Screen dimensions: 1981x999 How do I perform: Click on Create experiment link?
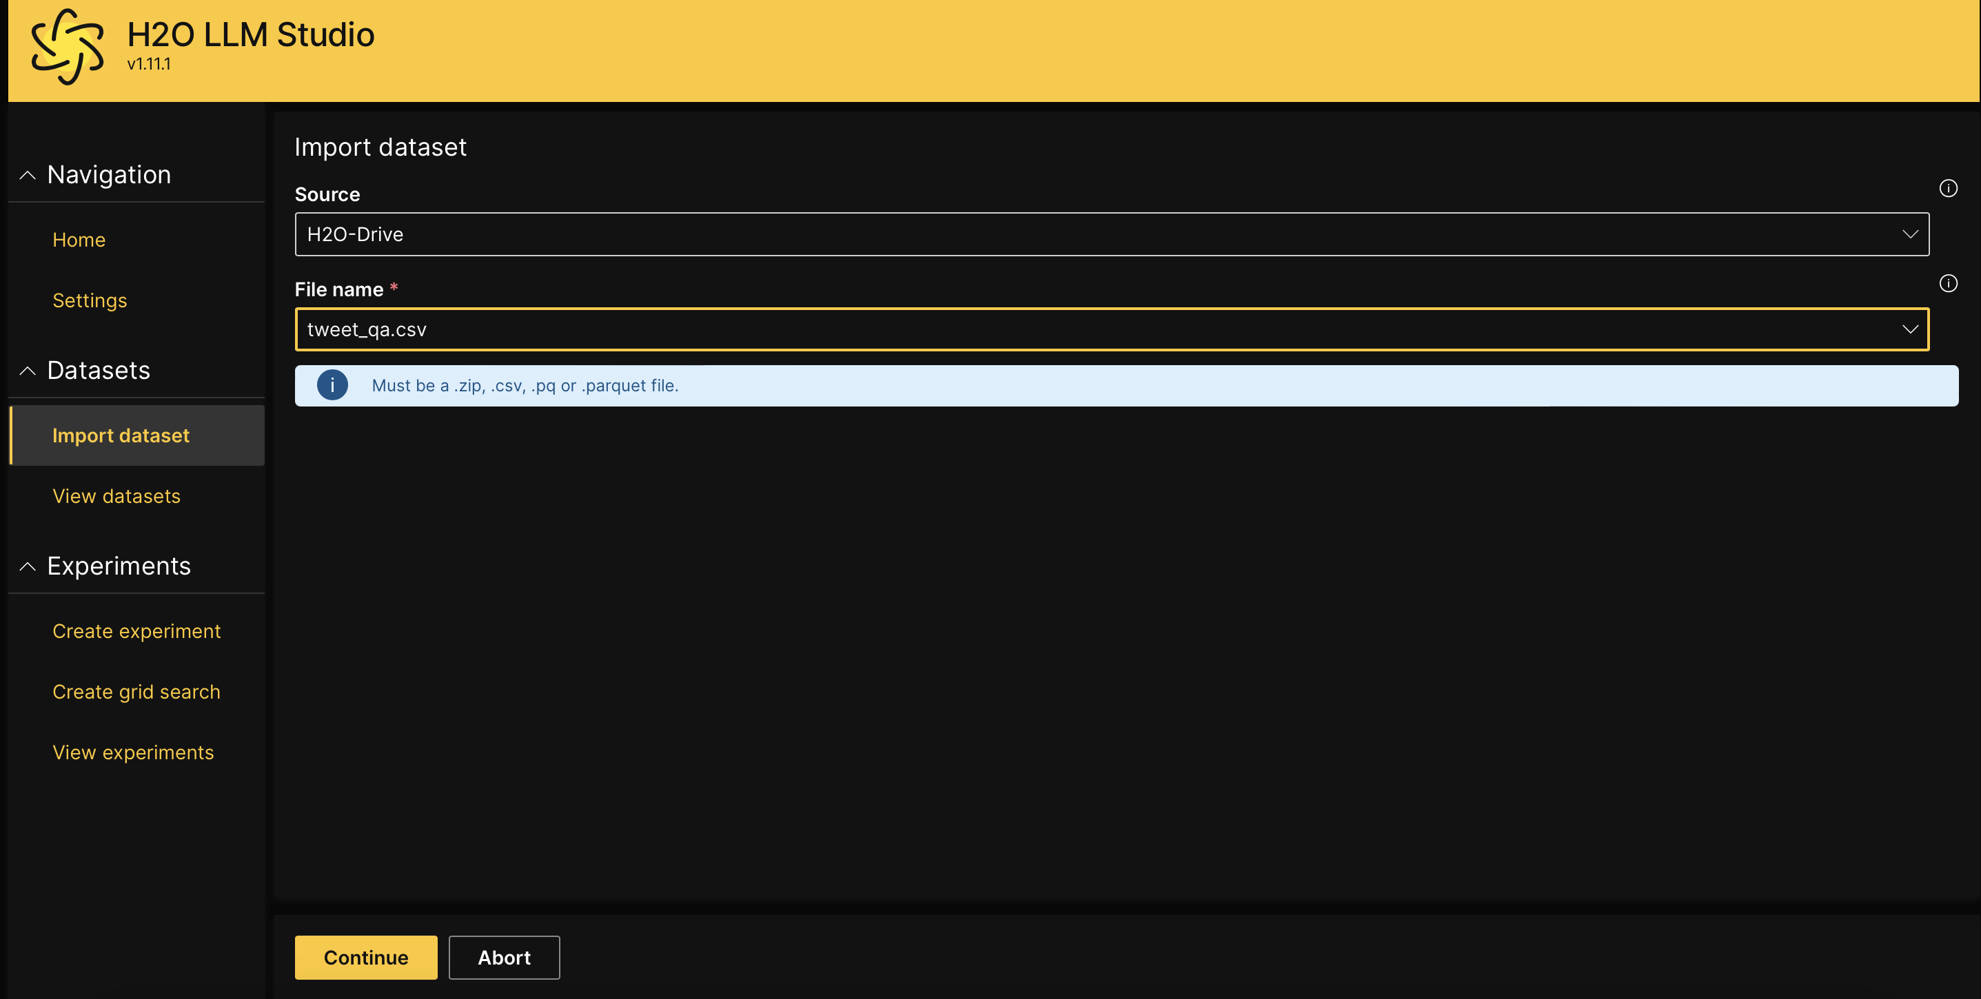(136, 630)
